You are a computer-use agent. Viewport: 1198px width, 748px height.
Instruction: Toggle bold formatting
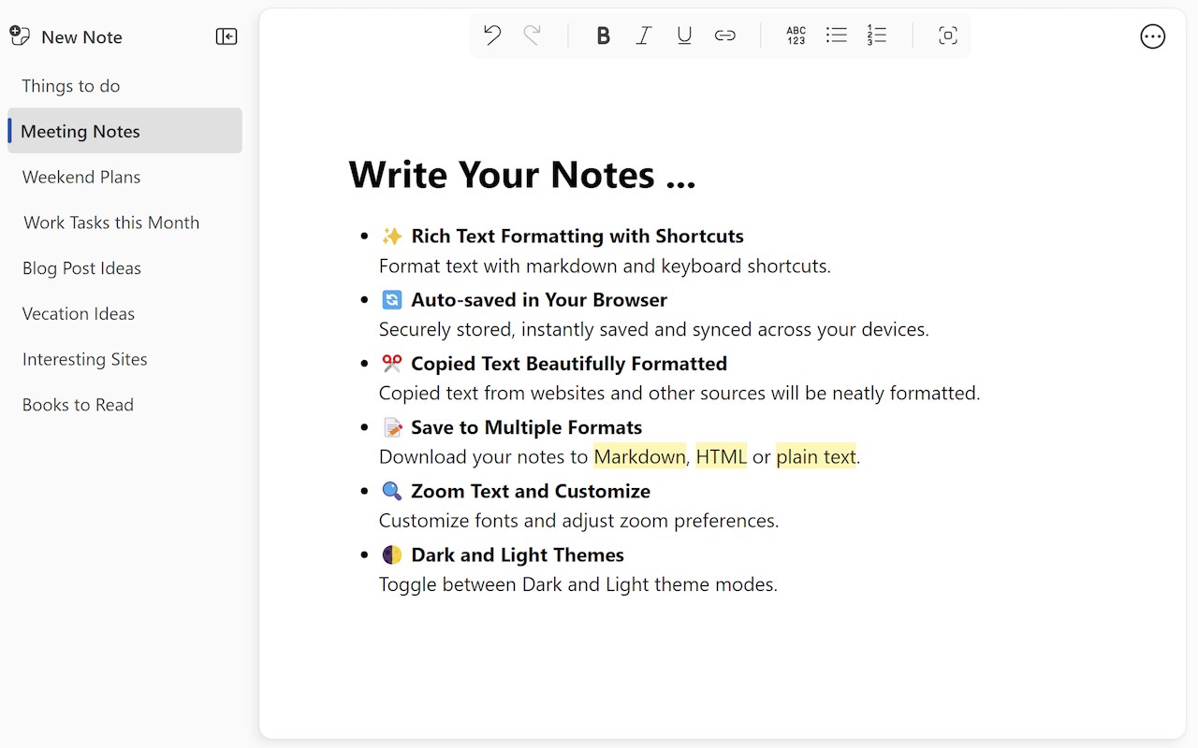pos(604,36)
